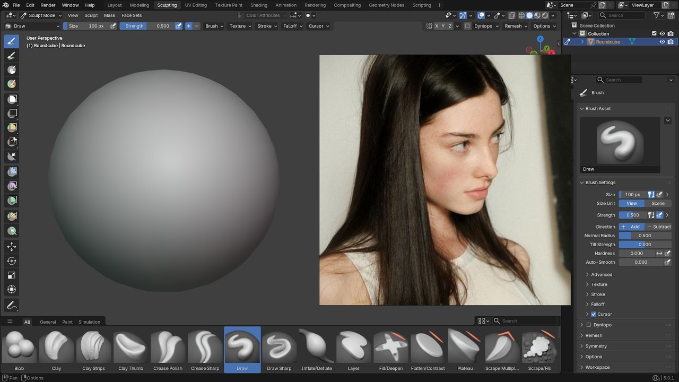Open the Sculpt Mode dropdown
Screen dimensions: 679x382
click(x=41, y=15)
